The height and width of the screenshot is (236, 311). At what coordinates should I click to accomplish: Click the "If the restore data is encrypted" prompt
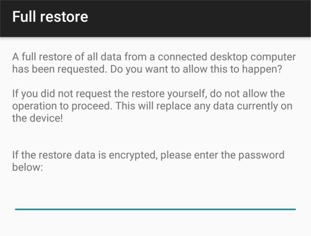(x=148, y=161)
